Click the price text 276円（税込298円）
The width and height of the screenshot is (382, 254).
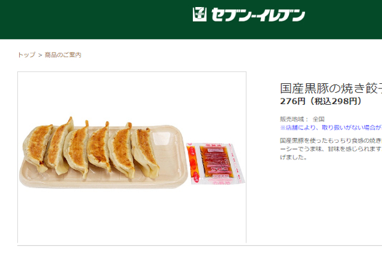click(321, 101)
